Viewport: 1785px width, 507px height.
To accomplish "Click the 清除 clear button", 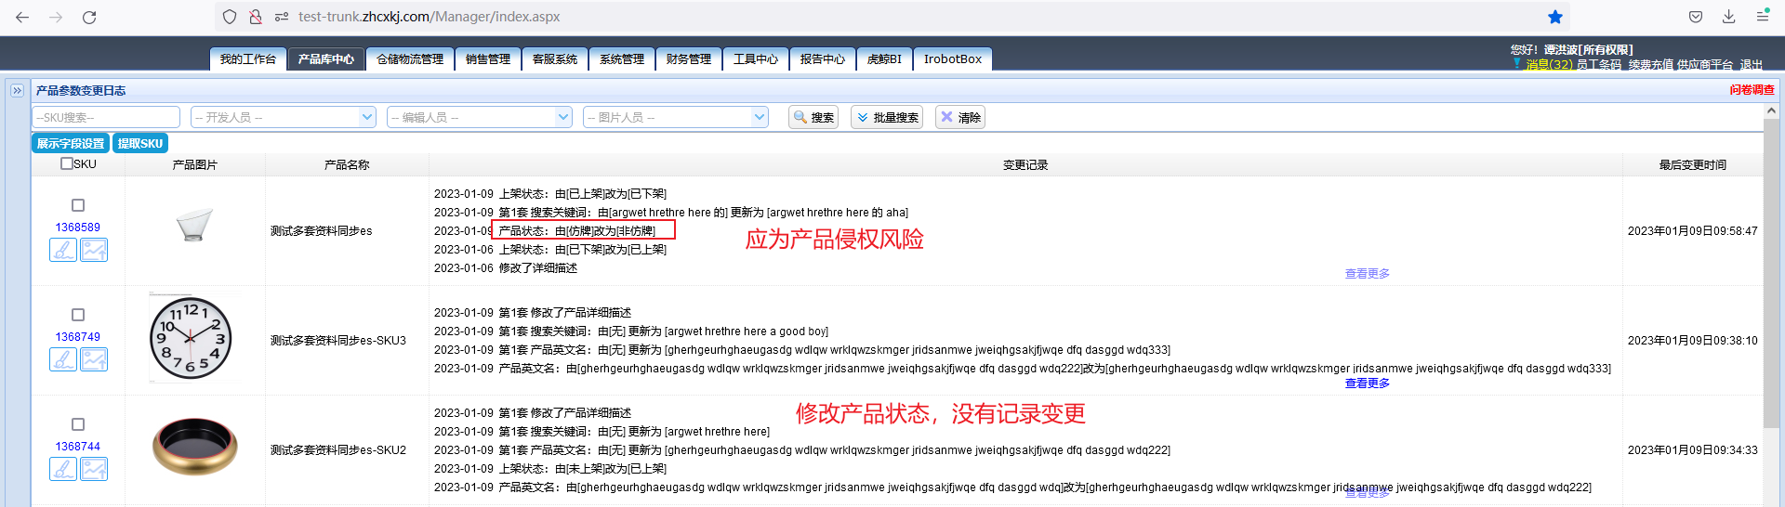I will pos(960,117).
